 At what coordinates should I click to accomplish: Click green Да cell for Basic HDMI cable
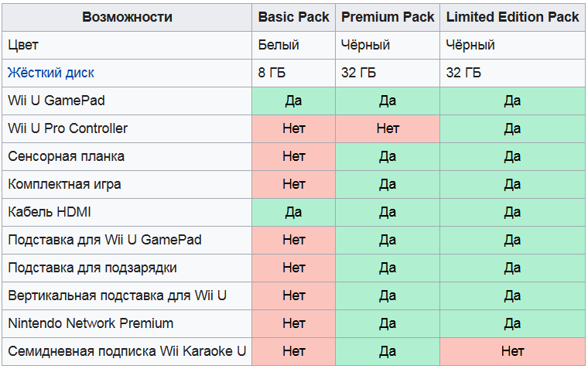[x=293, y=212]
